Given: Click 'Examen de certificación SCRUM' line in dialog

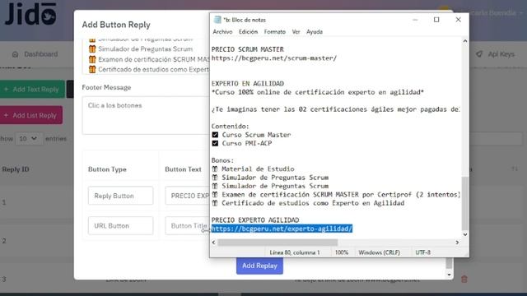Looking at the screenshot, I should [x=154, y=59].
